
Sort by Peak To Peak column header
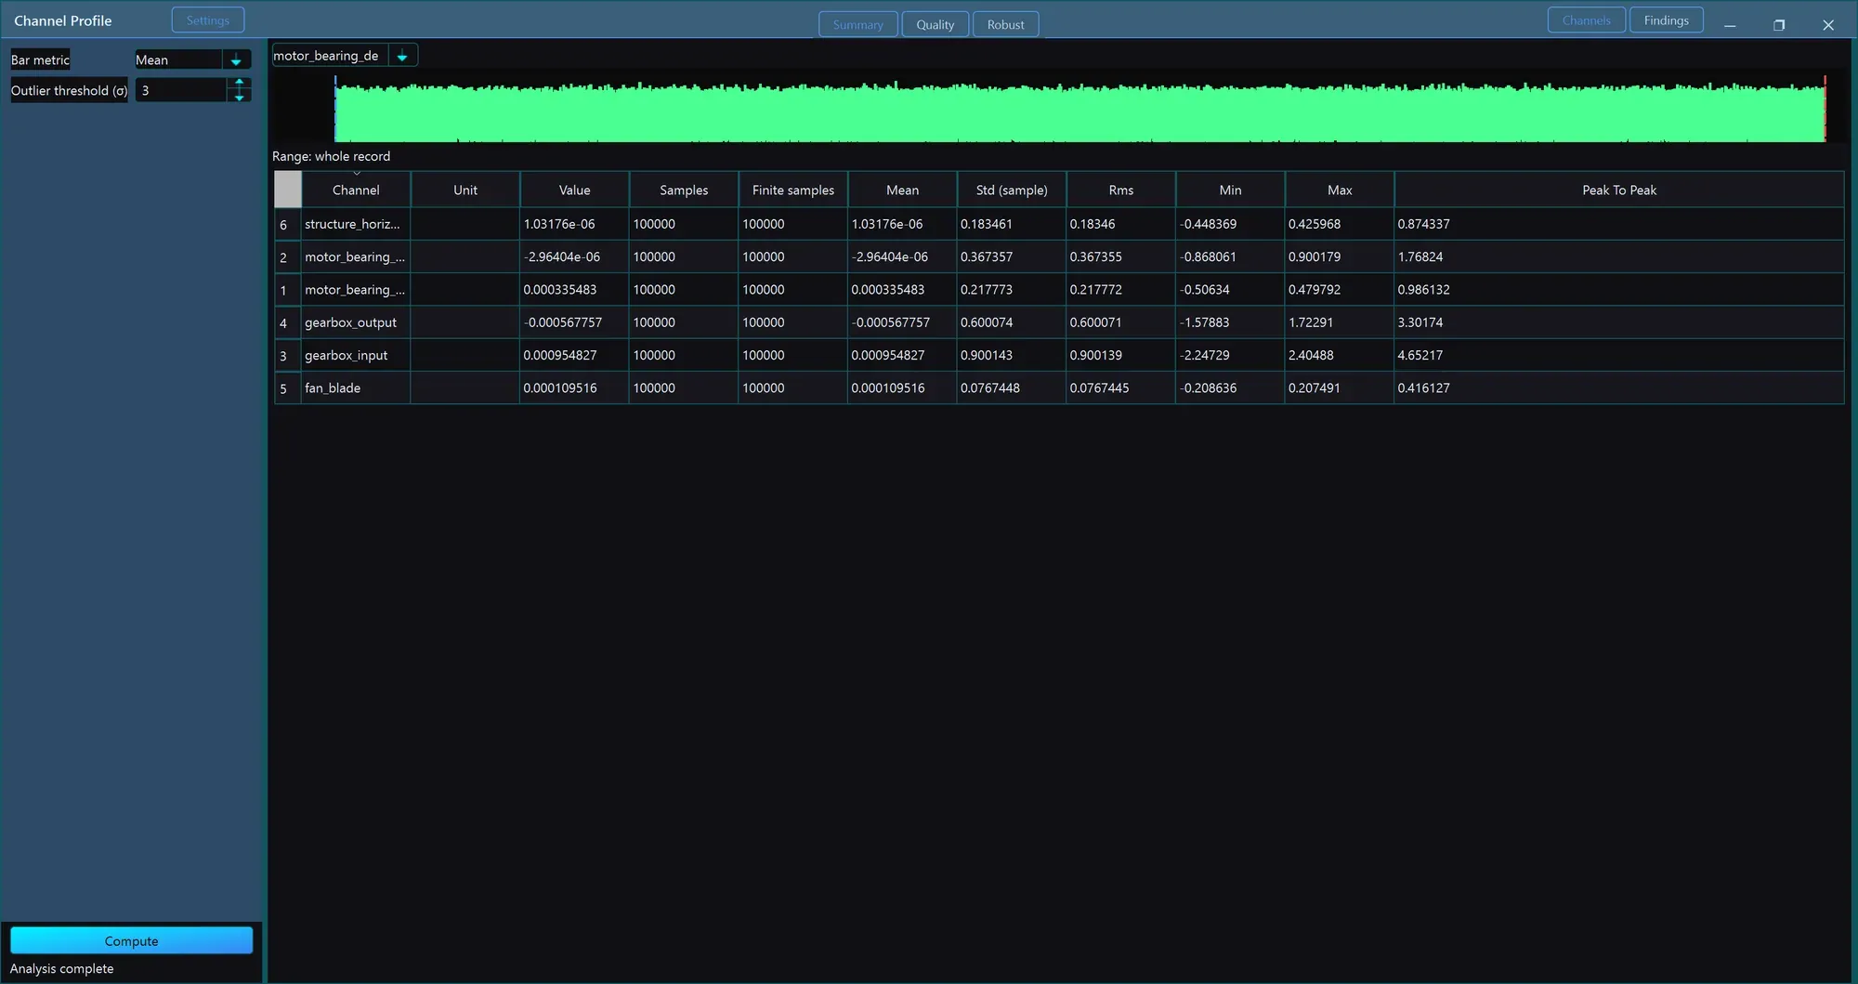click(x=1619, y=190)
